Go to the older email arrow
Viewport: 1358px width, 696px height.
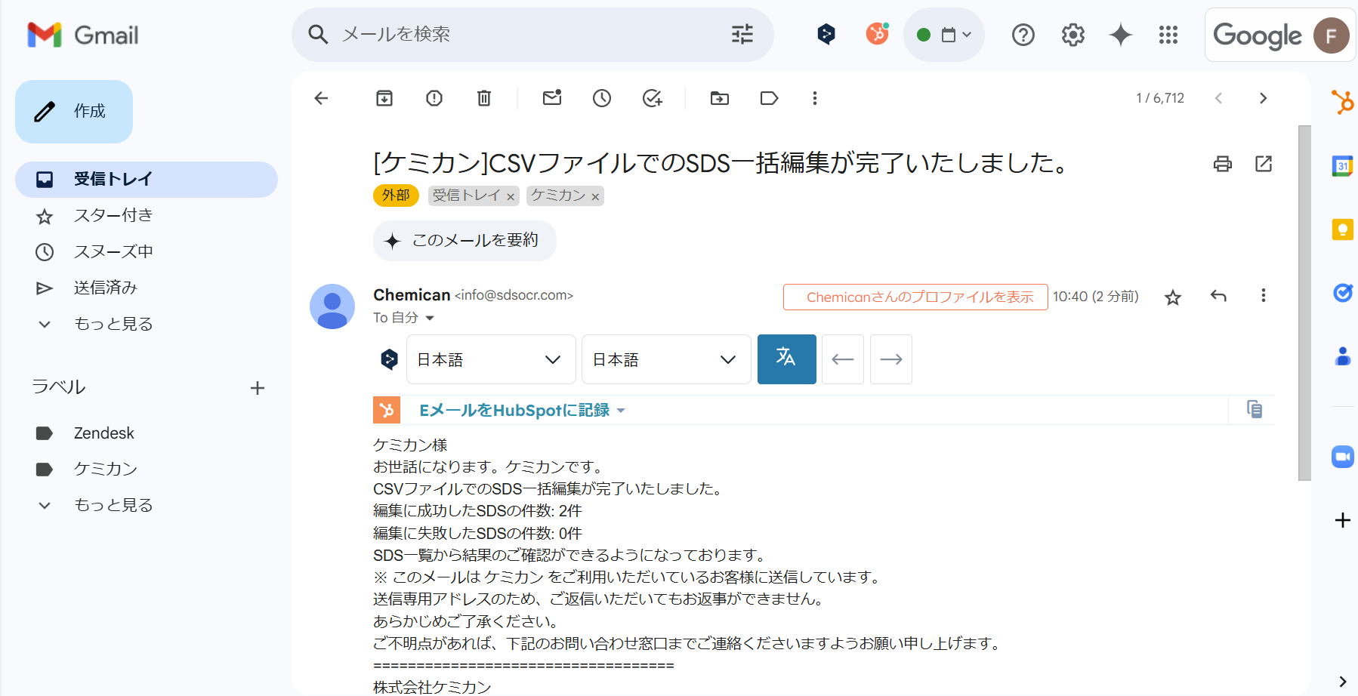coord(1263,98)
